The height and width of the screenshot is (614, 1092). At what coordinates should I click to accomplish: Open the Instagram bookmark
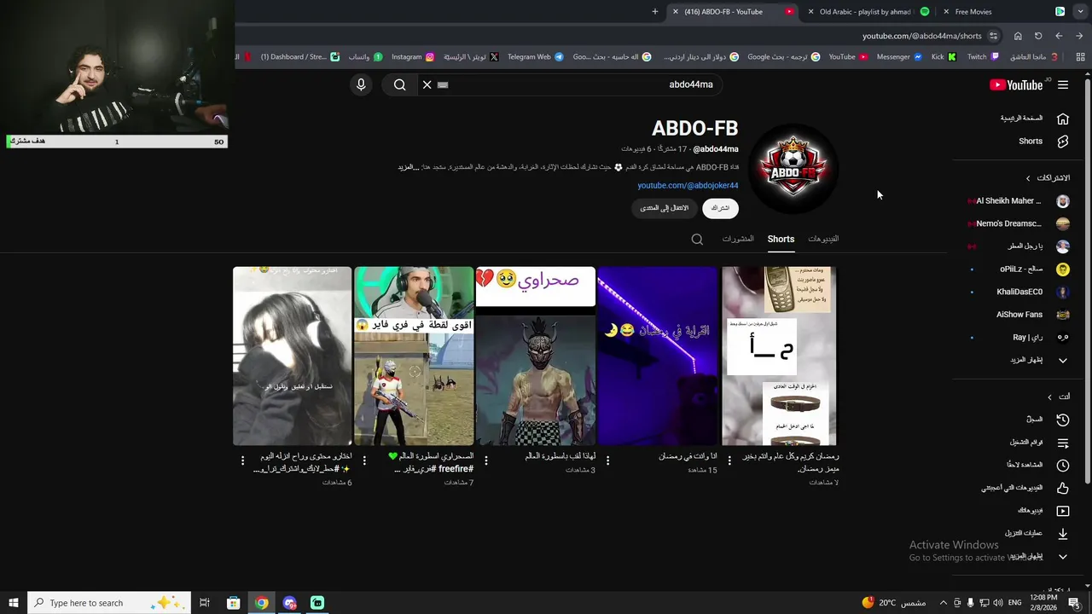click(413, 57)
